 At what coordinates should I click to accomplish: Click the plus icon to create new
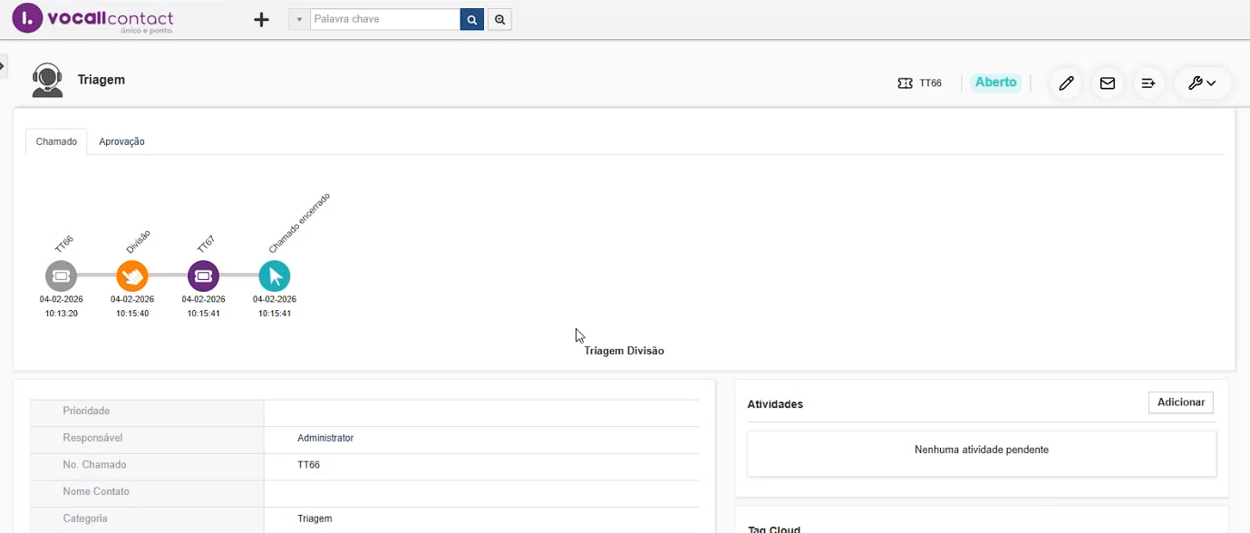261,20
